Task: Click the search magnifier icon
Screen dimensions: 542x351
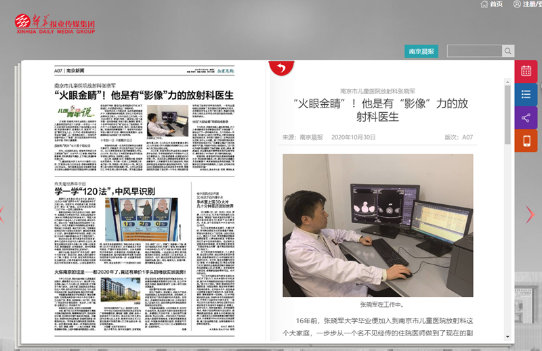Action: (507, 51)
